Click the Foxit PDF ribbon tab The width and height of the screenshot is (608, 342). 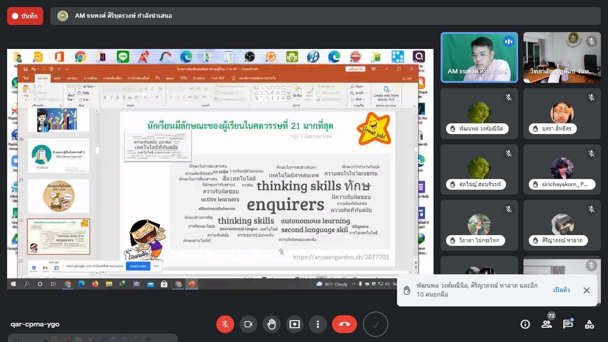(x=218, y=78)
